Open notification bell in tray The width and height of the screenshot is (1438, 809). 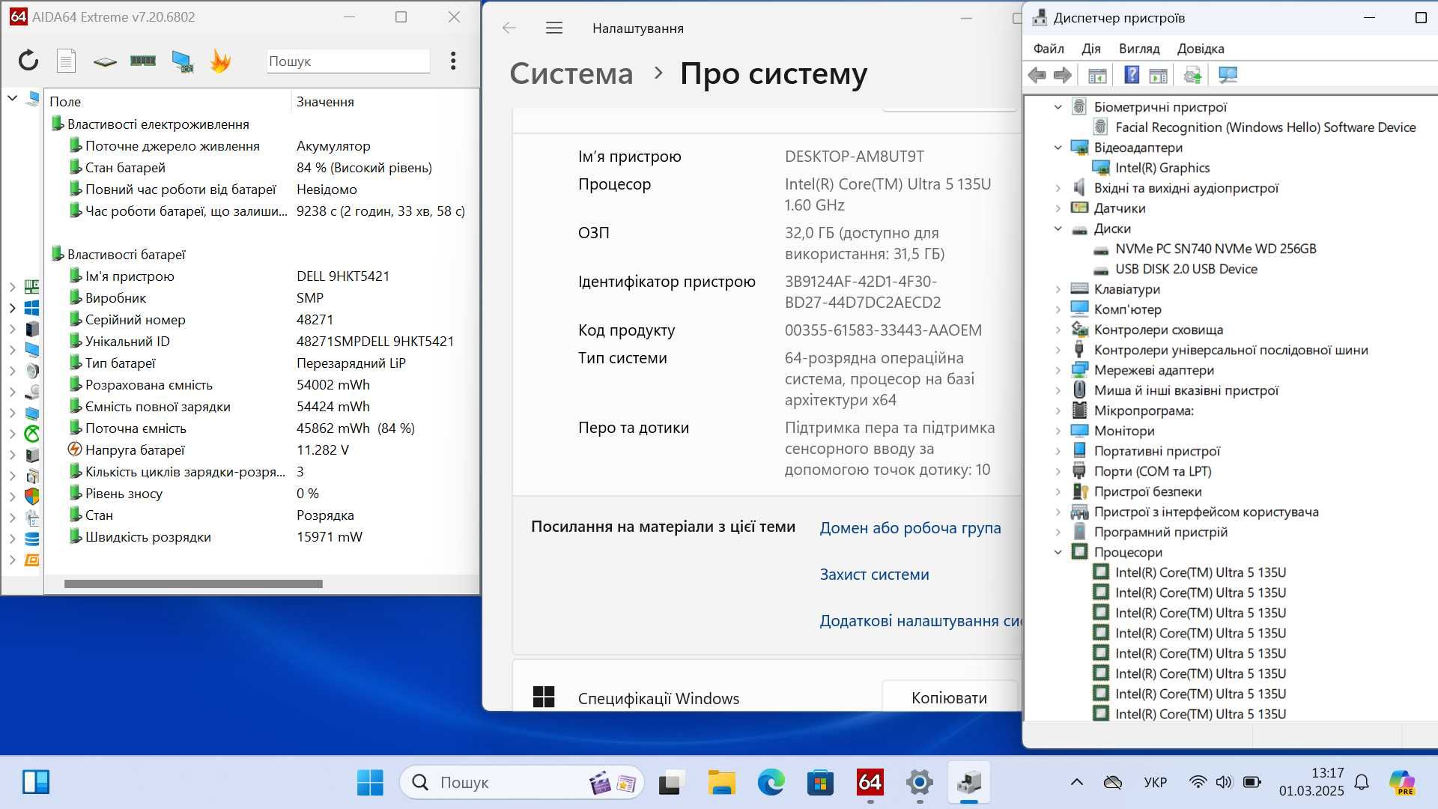point(1362,783)
